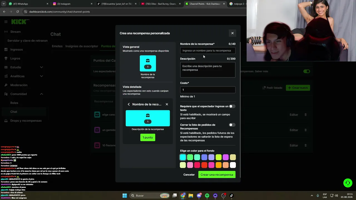
Task: Open the Windows Start menu
Action: tap(125, 196)
